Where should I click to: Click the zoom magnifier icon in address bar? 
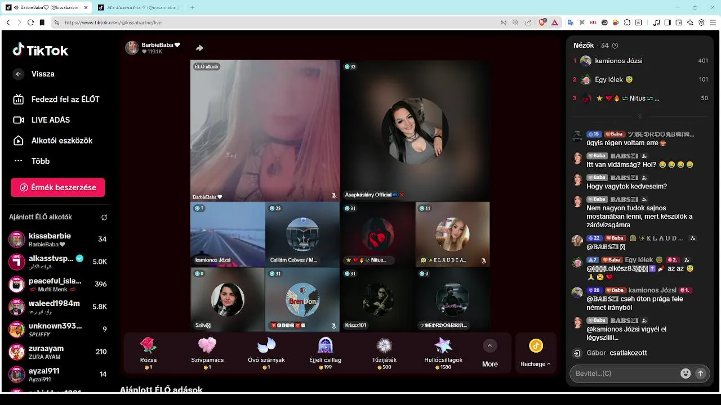tap(515, 22)
